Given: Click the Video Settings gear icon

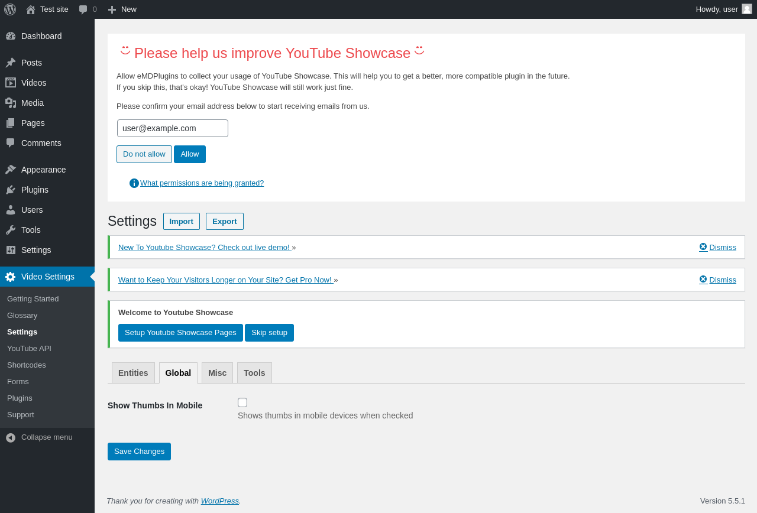Looking at the screenshot, I should point(10,277).
